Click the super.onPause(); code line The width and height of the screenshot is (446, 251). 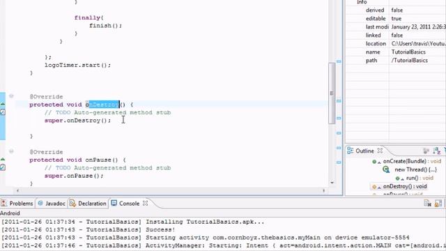tap(74, 176)
